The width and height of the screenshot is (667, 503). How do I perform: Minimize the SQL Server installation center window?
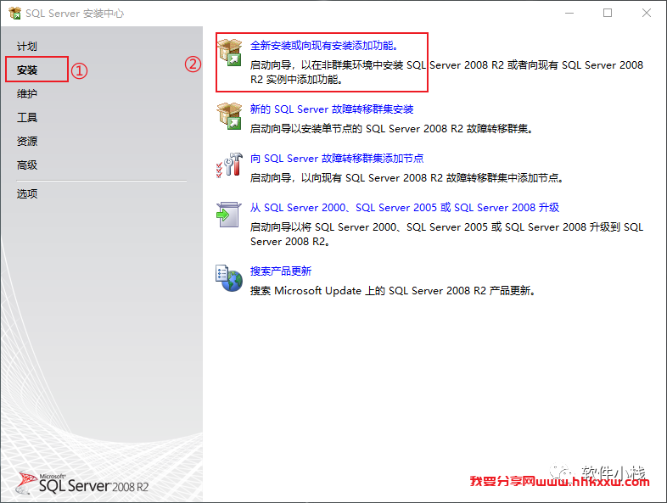point(569,14)
